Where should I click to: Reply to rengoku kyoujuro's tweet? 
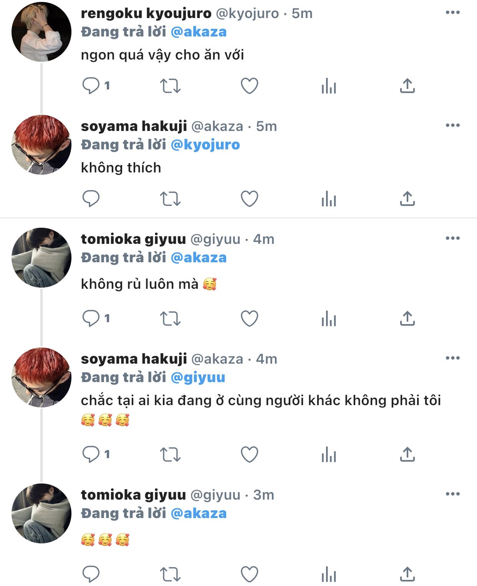[x=91, y=86]
